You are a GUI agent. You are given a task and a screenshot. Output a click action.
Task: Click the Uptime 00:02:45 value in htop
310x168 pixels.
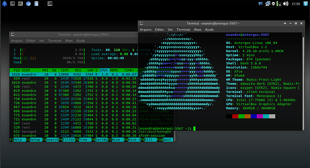coord(115,58)
